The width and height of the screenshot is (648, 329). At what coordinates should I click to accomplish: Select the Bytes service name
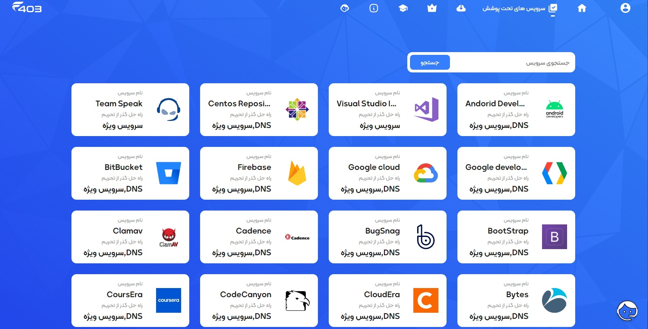pos(517,295)
